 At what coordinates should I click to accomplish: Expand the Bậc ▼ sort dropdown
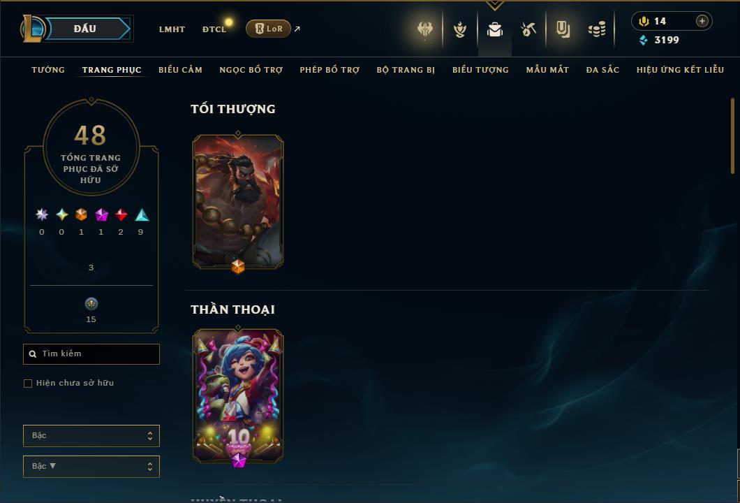click(x=91, y=467)
